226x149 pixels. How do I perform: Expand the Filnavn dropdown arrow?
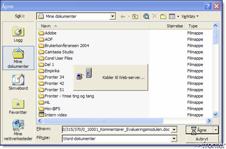pyautogui.click(x=174, y=130)
